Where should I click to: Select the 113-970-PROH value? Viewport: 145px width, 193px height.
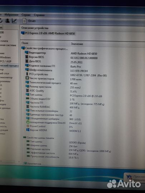point(79,71)
